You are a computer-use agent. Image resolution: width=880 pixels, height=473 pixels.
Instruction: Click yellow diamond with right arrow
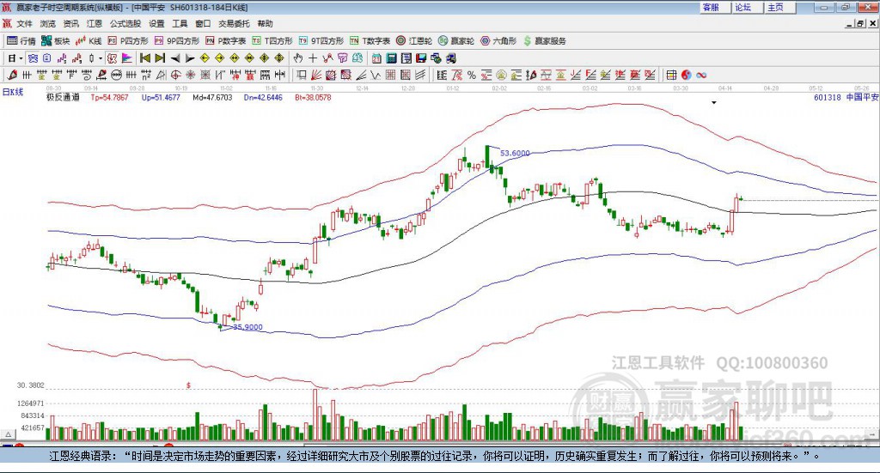pyautogui.click(x=219, y=58)
